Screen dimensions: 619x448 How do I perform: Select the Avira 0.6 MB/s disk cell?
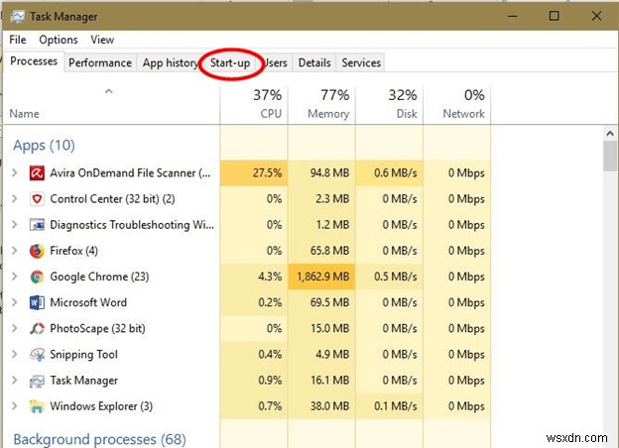click(x=390, y=173)
